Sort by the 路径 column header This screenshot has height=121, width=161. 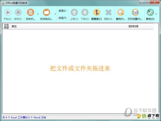pos(69,26)
